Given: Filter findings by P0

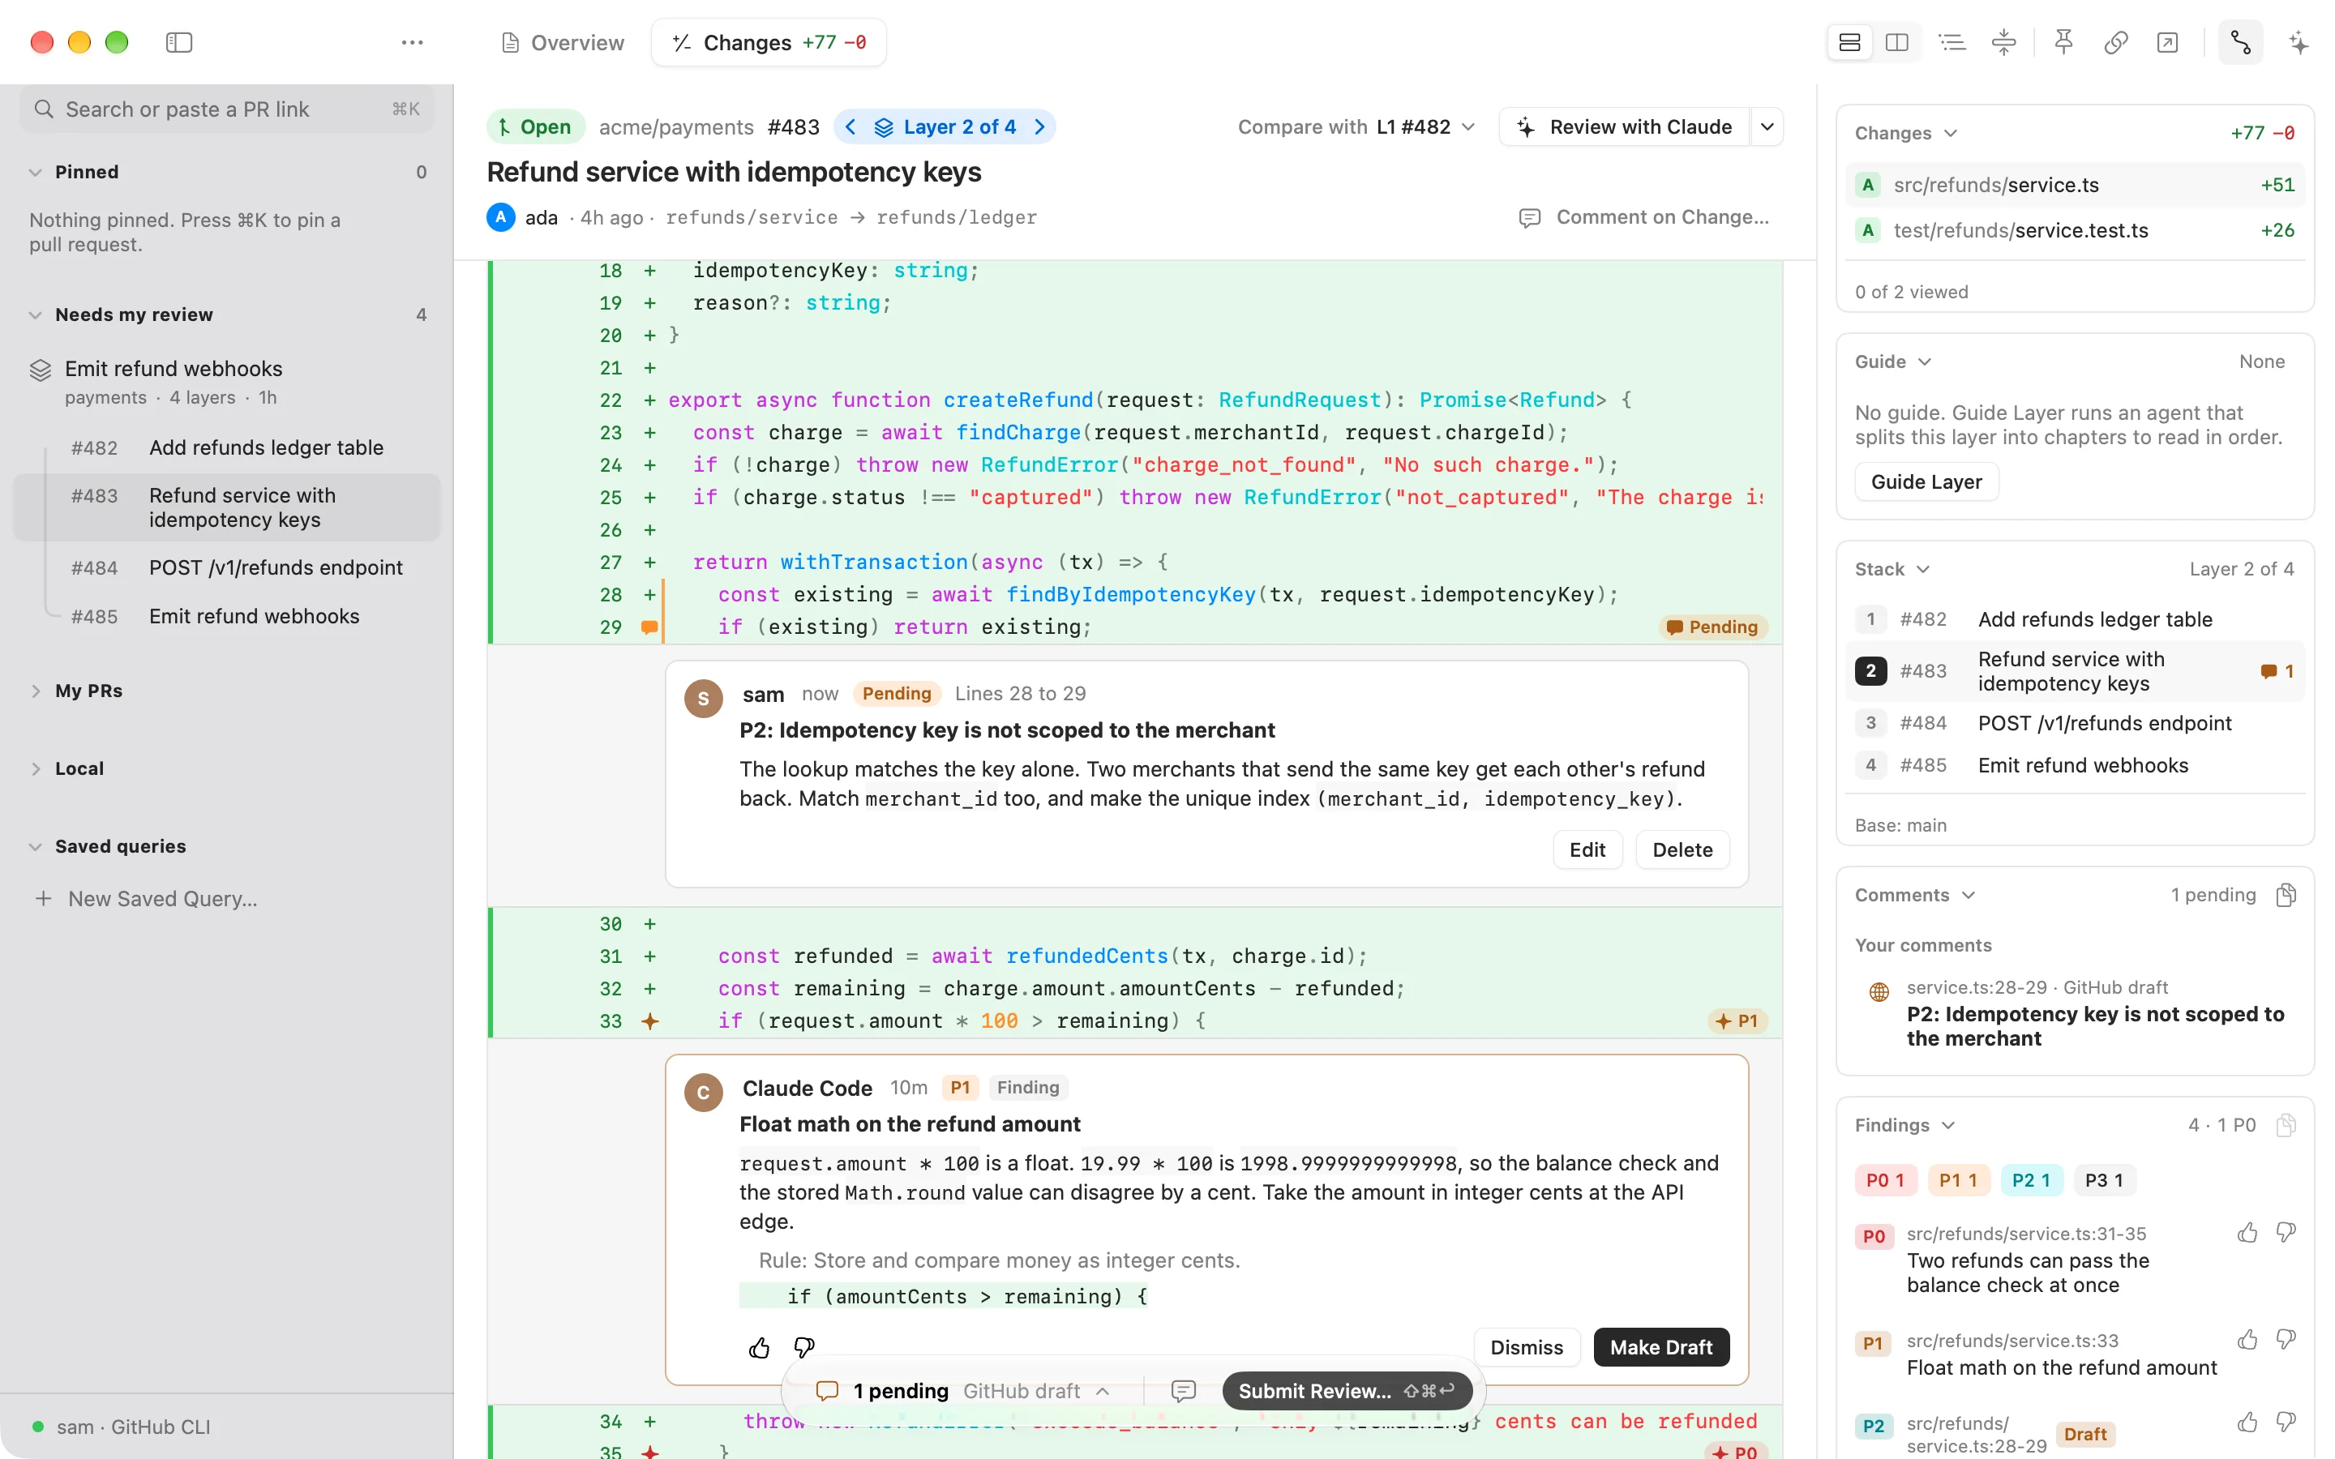Looking at the screenshot, I should [x=1884, y=1180].
